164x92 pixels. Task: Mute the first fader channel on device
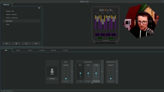[x=97, y=35]
